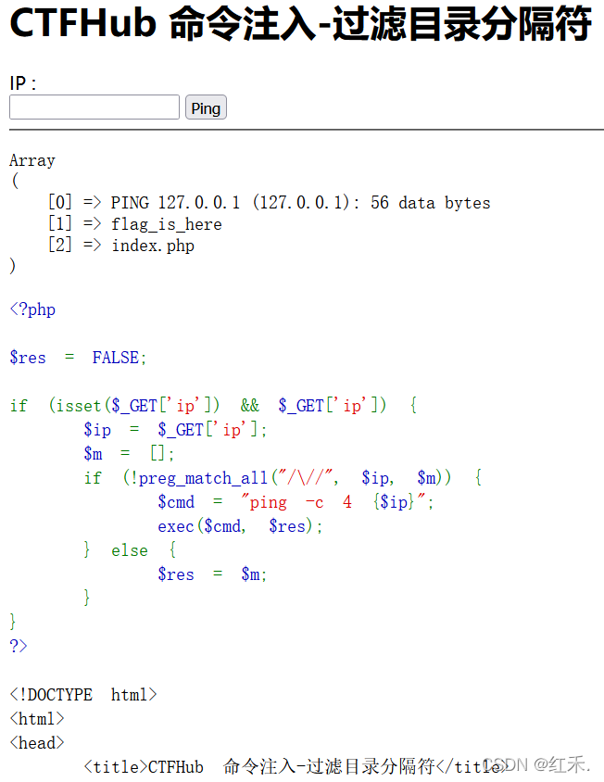Image resolution: width=604 pixels, height=782 pixels.
Task: Click the '$cmd = "ping -c 4 {$ip}";' line
Action: point(296,501)
